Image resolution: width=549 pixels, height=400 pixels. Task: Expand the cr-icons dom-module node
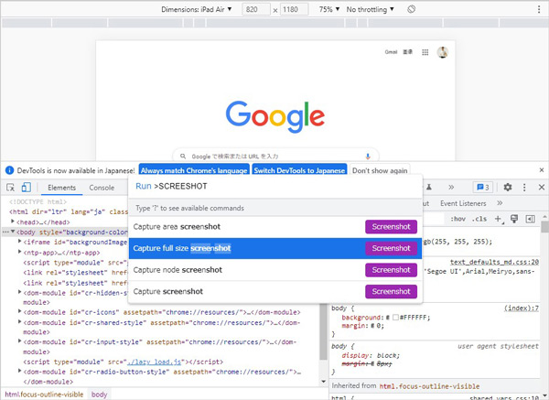pyautogui.click(x=19, y=311)
